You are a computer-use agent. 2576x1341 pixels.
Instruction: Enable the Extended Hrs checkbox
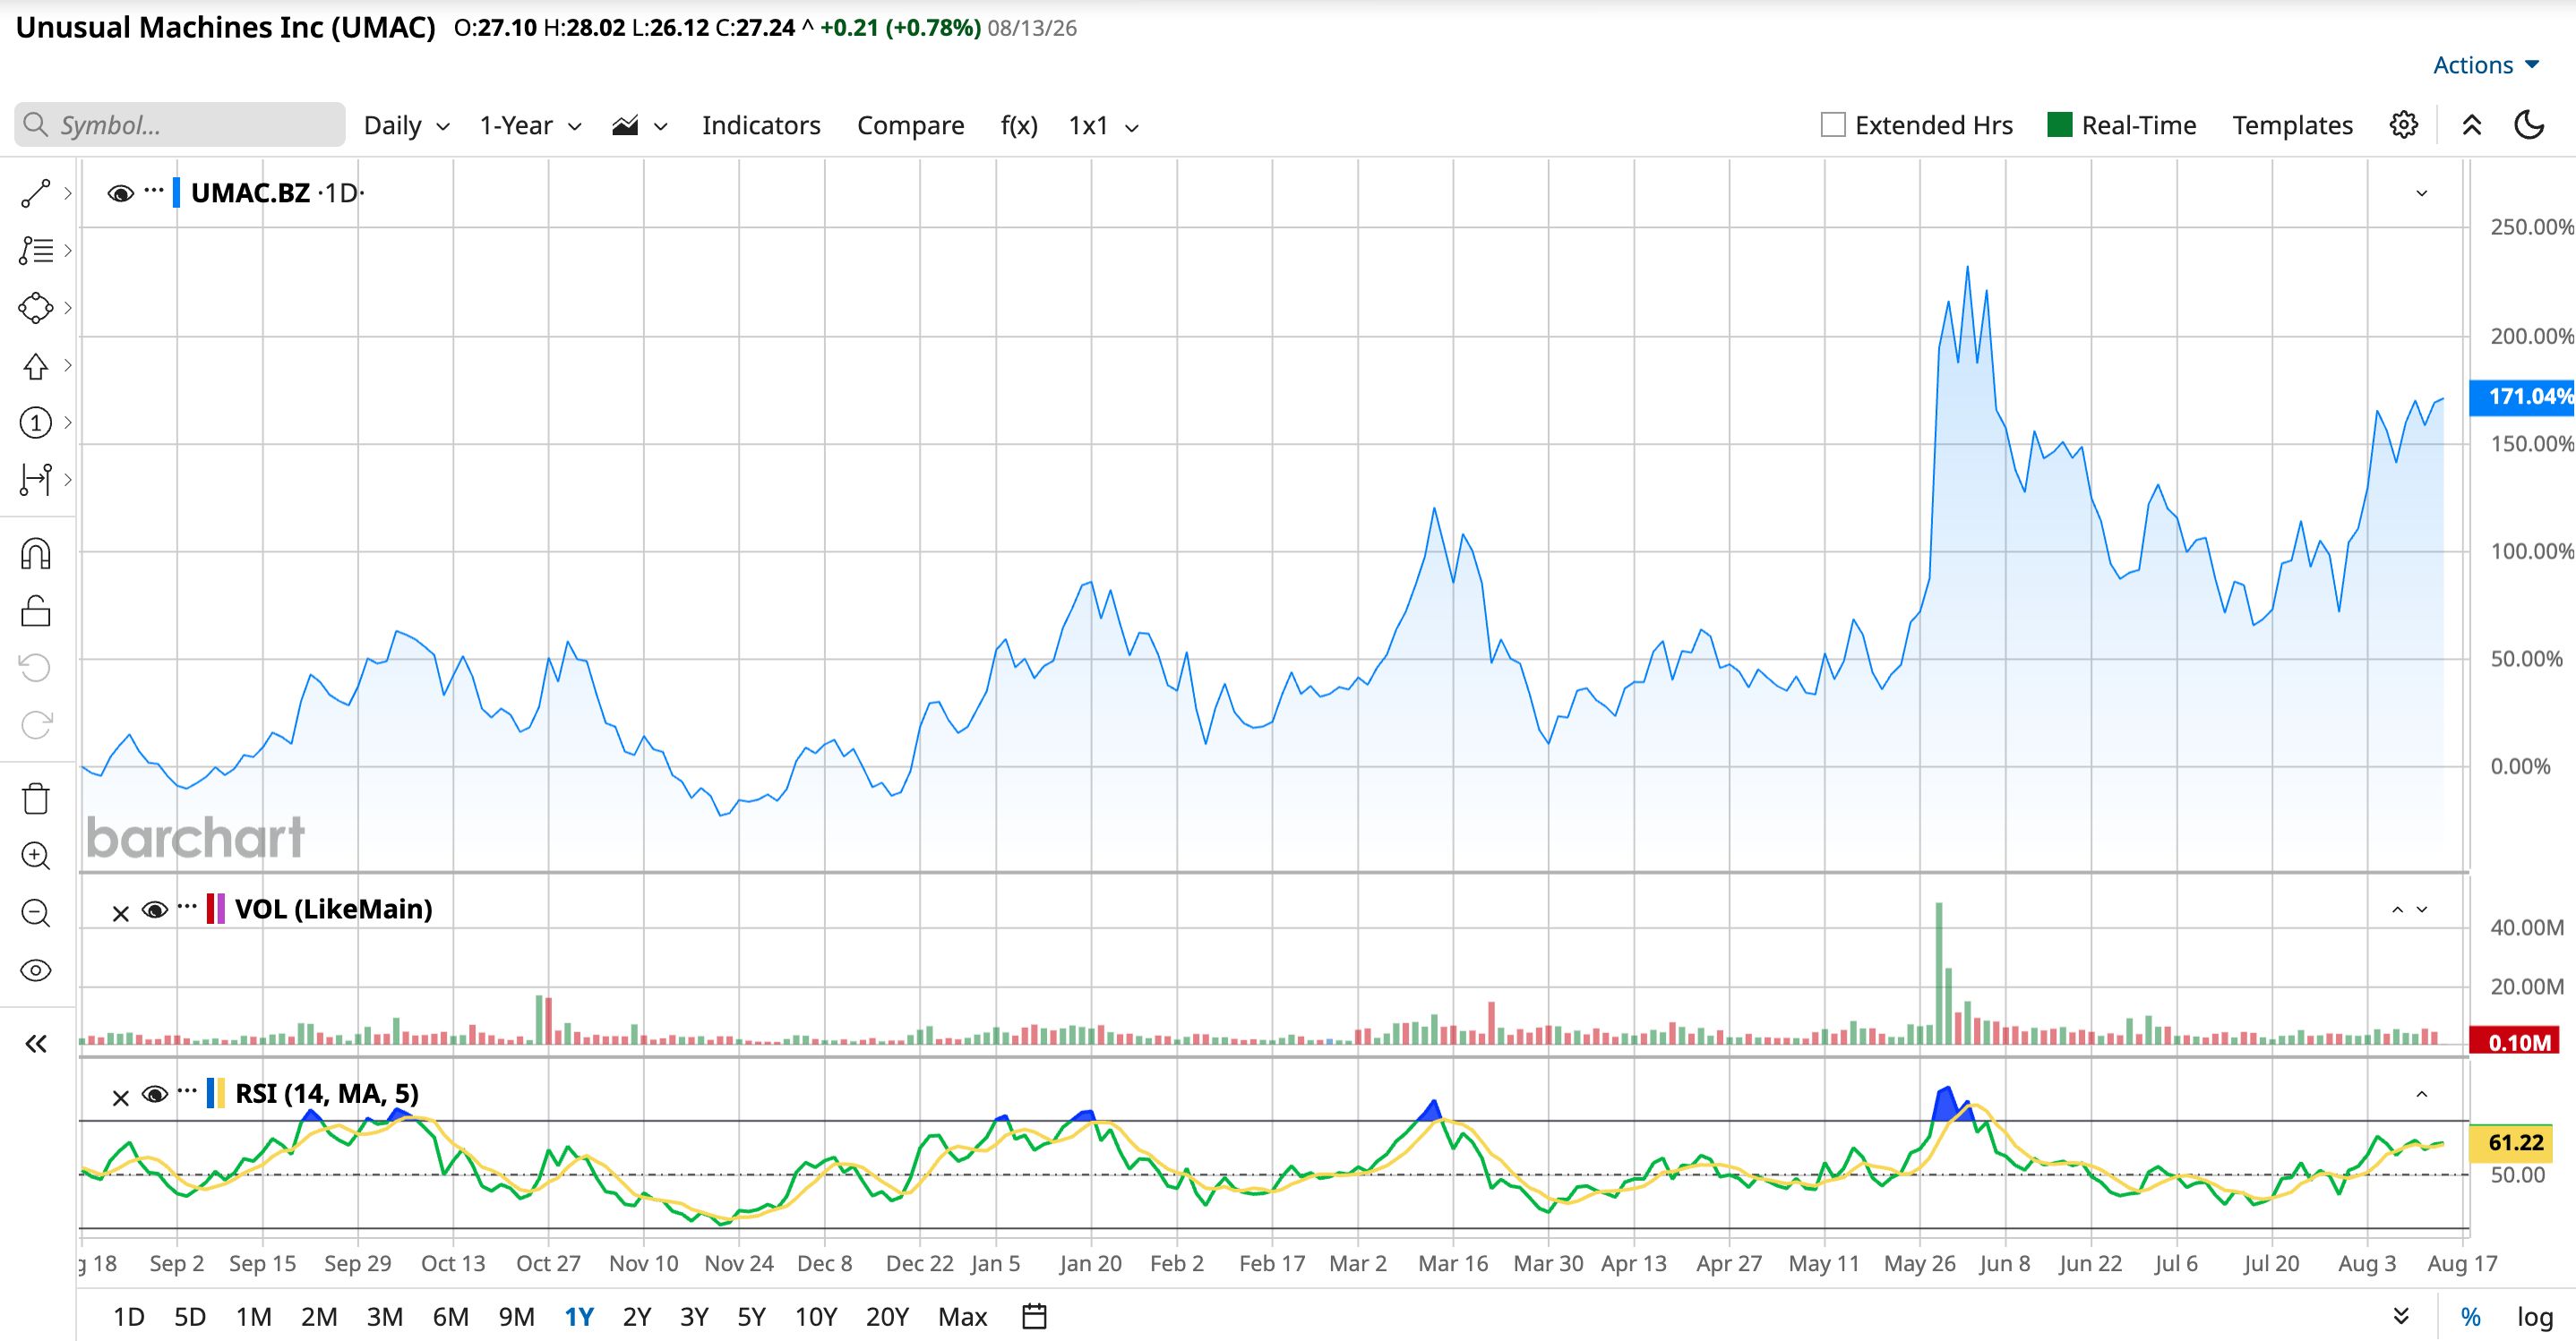pyautogui.click(x=1833, y=125)
